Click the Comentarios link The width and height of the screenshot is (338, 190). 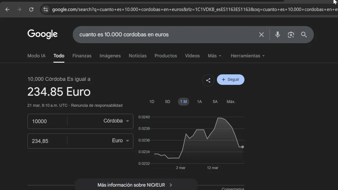click(233, 189)
